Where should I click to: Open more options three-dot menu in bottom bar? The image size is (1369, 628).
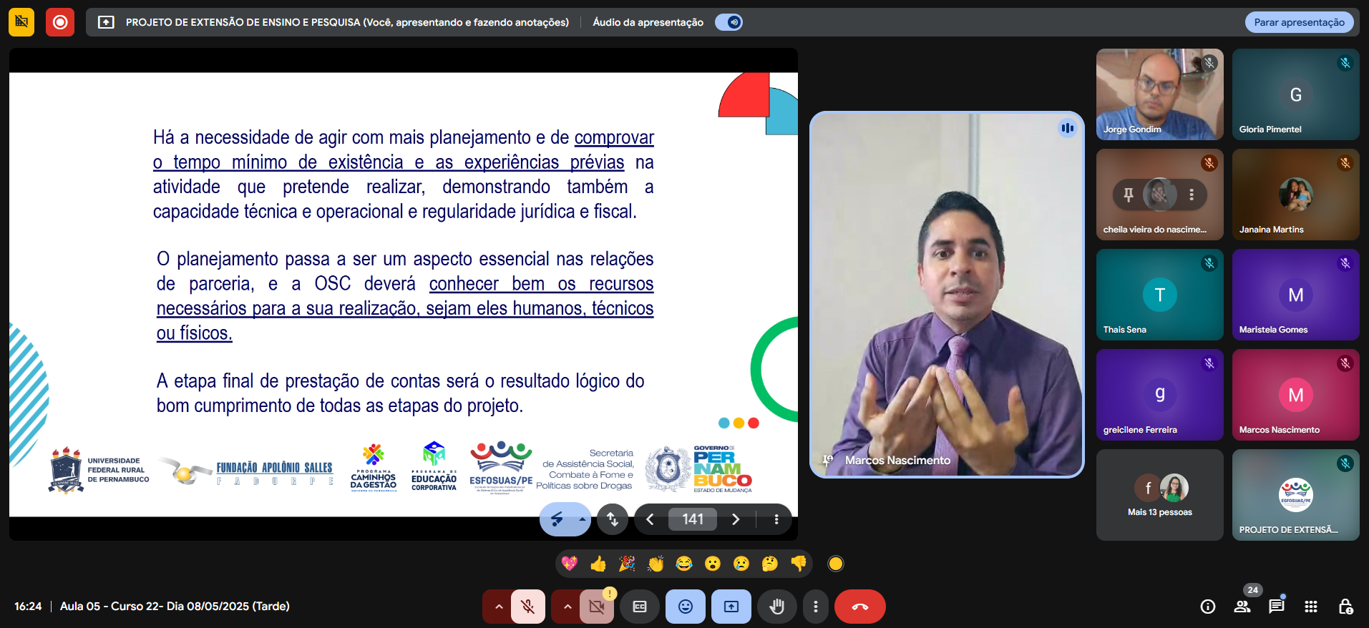pos(815,607)
